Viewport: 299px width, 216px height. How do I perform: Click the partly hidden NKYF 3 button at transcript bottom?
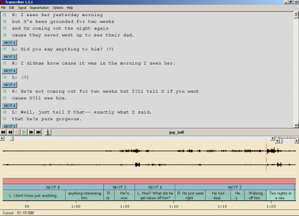(10, 126)
